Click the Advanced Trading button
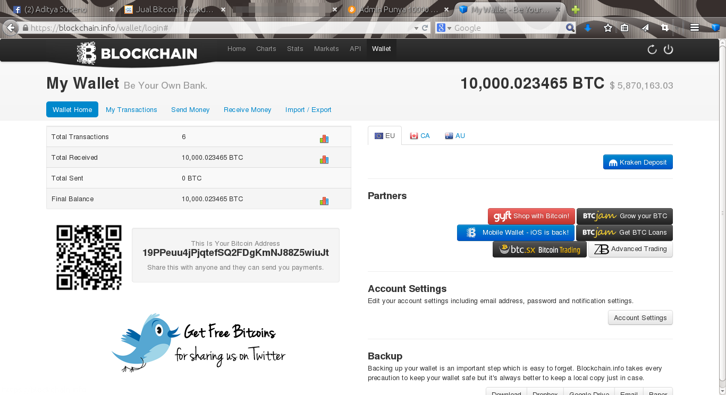Viewport: 726px width, 395px height. pyautogui.click(x=630, y=250)
